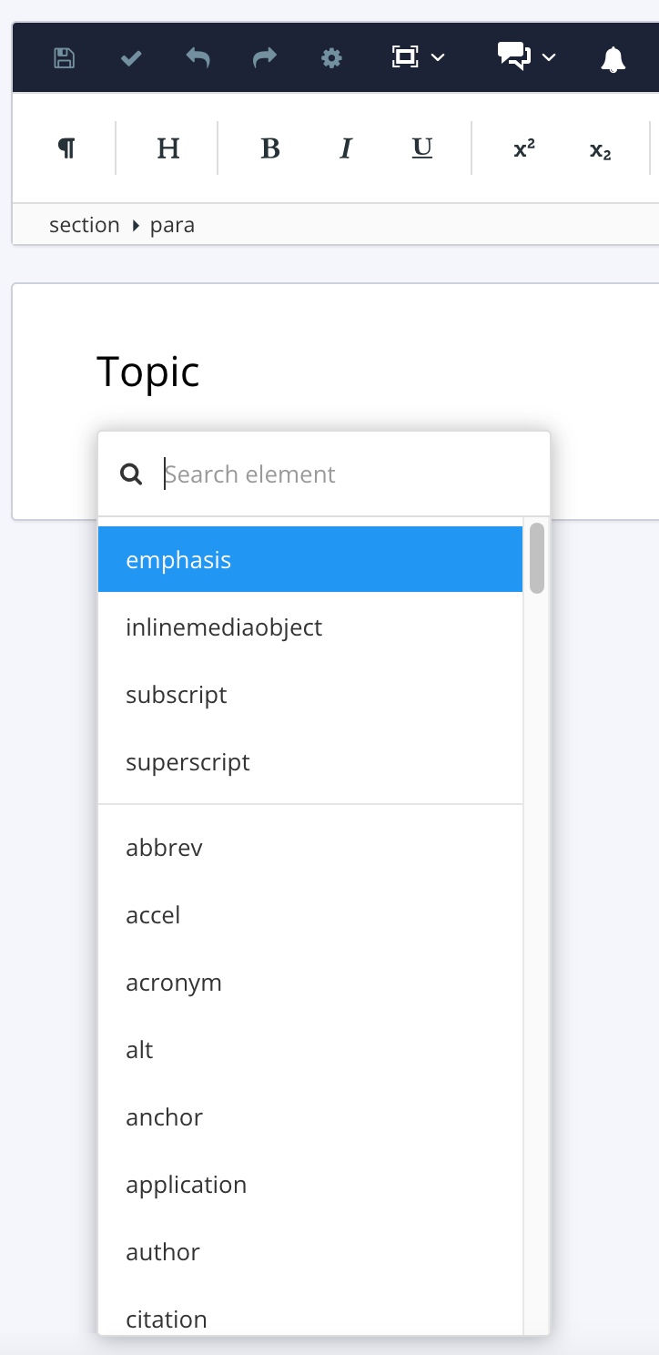This screenshot has width=659, height=1355.
Task: Enter fullscreen mode
Action: click(x=407, y=56)
